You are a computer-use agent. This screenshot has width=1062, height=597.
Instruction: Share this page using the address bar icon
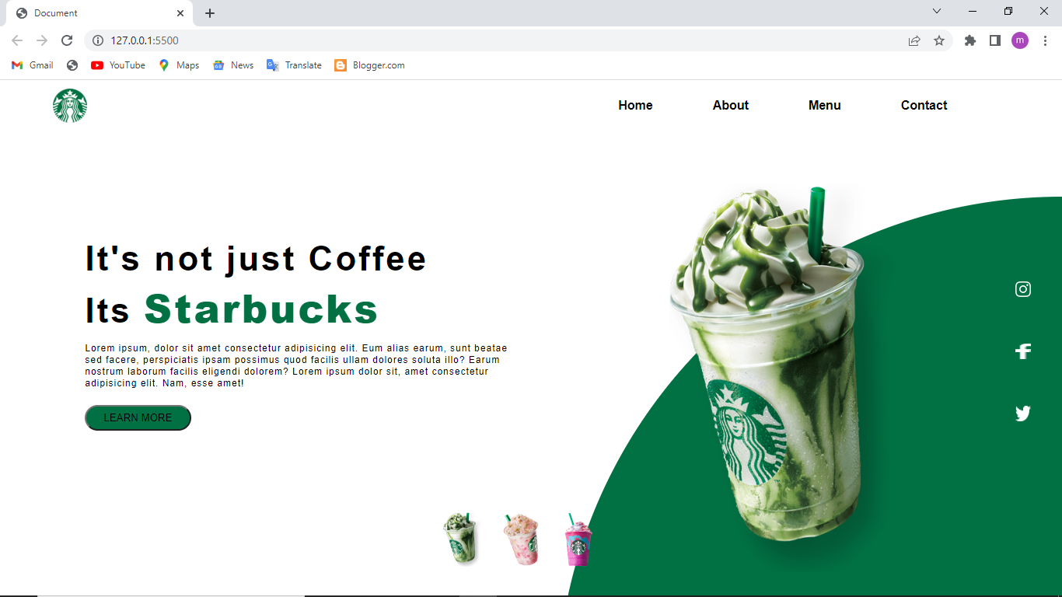pyautogui.click(x=914, y=40)
